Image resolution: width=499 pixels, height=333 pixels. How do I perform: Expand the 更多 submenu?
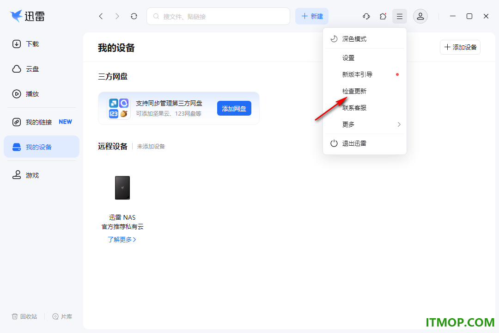click(x=365, y=124)
